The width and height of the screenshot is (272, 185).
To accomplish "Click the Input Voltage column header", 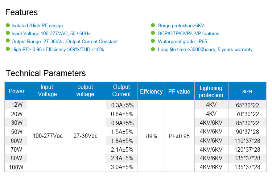I will 48,91.
